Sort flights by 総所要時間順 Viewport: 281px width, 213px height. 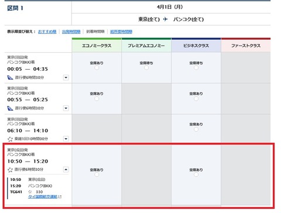click(121, 32)
